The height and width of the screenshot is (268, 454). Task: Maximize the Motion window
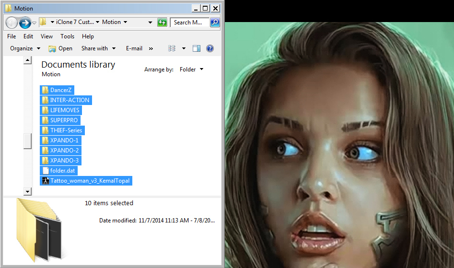(205, 9)
